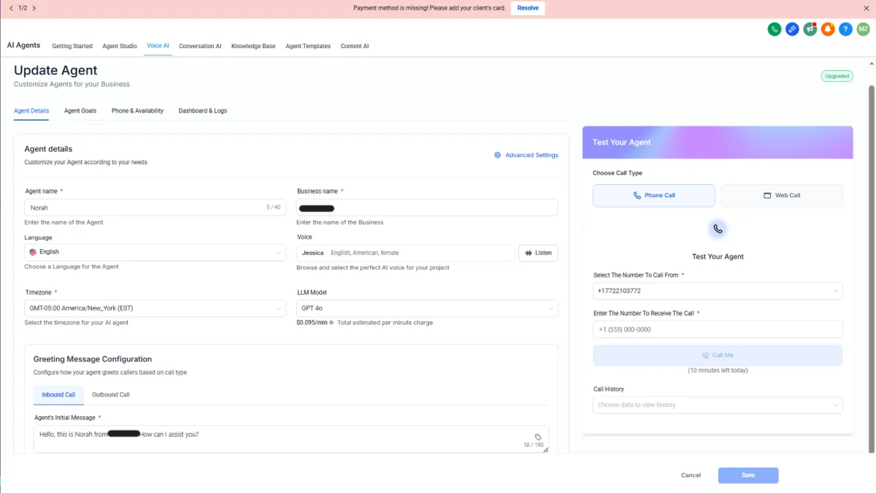Click the Upgraded badge
The height and width of the screenshot is (493, 876).
pyautogui.click(x=837, y=76)
